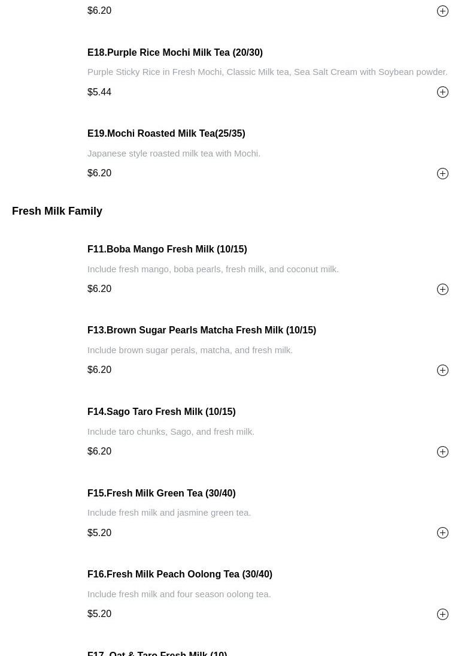
Task: Click the topmost plus icon beside $6.20
Action: (x=442, y=11)
